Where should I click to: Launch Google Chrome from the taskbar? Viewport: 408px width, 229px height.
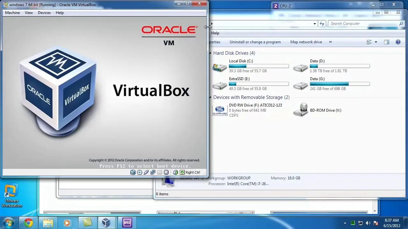click(28, 223)
